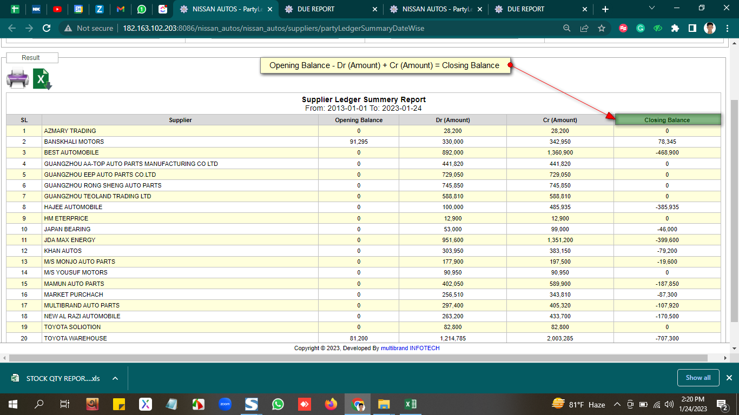Expand the tab search chevron
739x415 pixels.
(652, 9)
